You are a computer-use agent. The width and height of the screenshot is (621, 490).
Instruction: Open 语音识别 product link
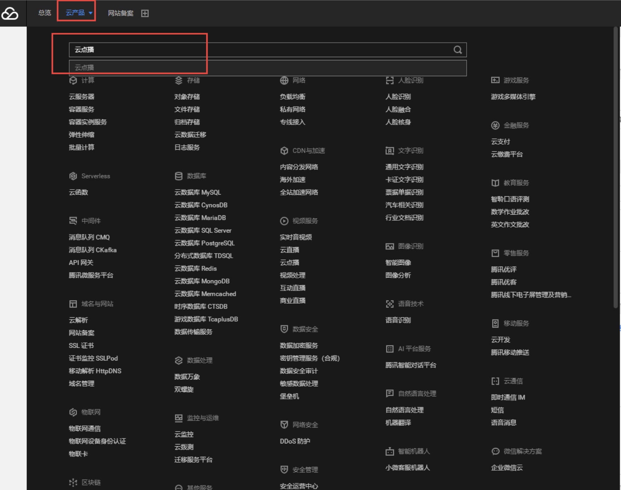click(398, 320)
